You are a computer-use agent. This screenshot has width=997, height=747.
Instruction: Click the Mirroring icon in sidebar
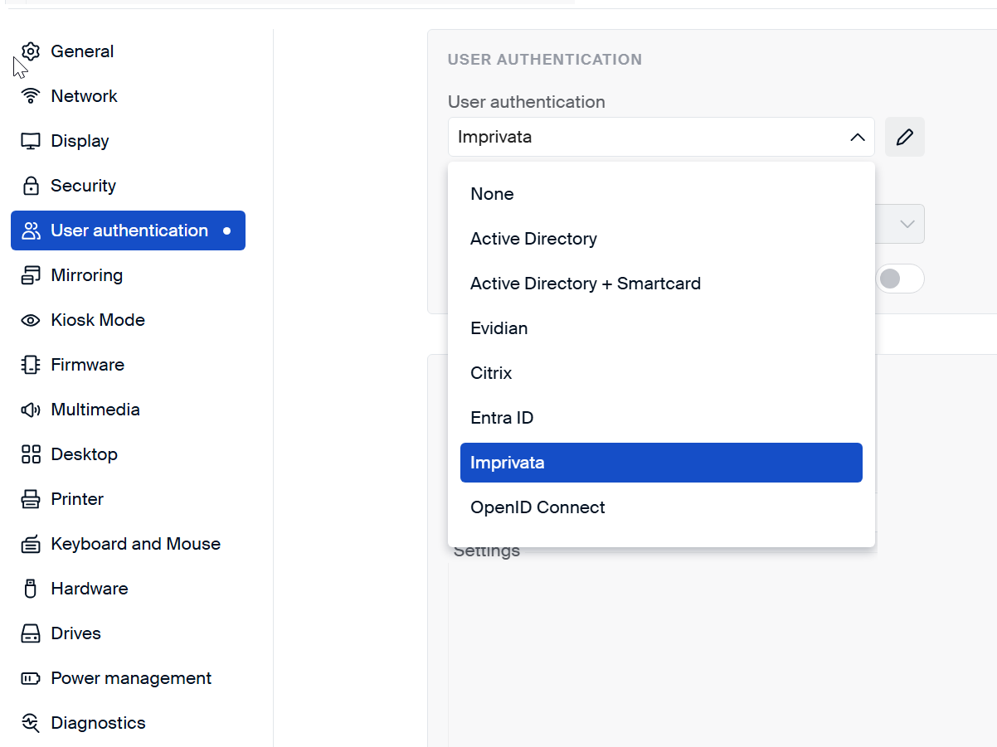pyautogui.click(x=31, y=275)
